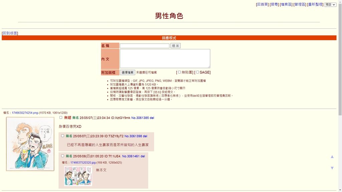The height and width of the screenshot is (192, 342).
Task: Check the box for reply No.3061461
Action: coord(62,156)
